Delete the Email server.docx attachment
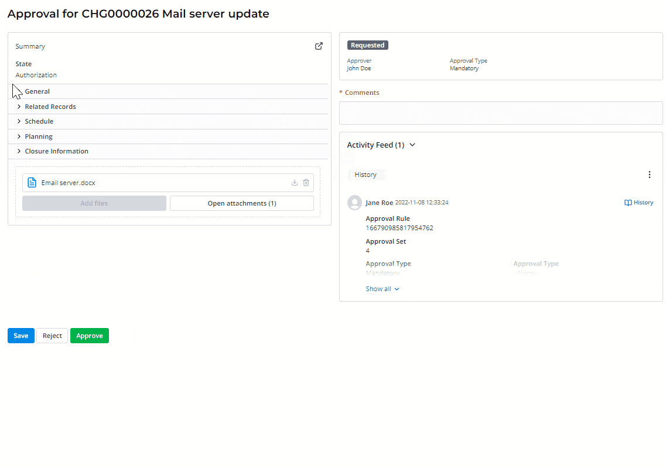Screen dimensions: 666x468 (306, 183)
